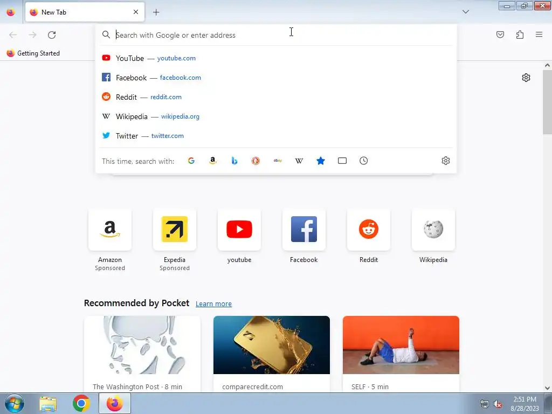
Task: Open the Firefox hamburger menu
Action: tap(539, 34)
